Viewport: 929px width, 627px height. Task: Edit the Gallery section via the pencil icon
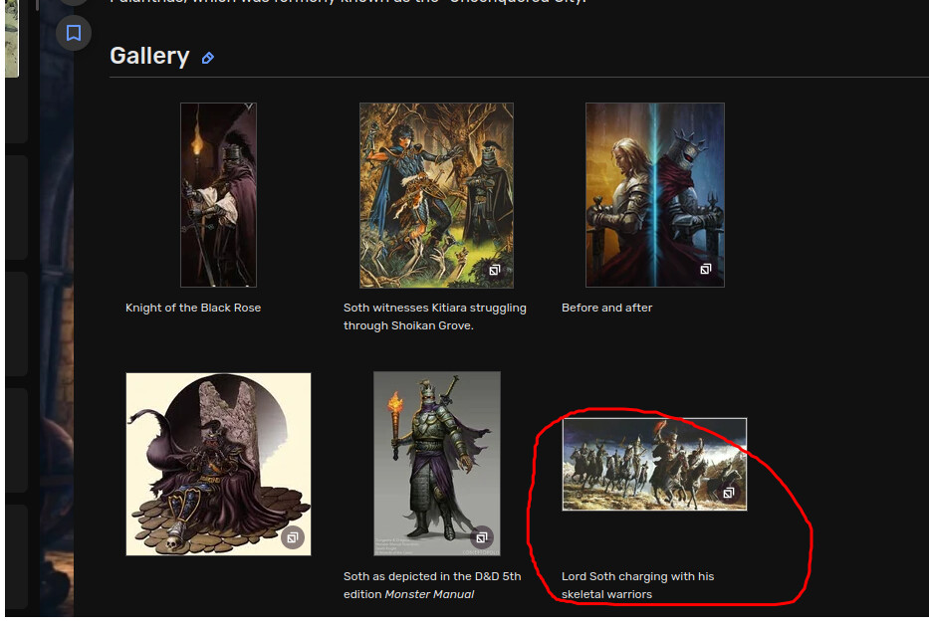[207, 58]
